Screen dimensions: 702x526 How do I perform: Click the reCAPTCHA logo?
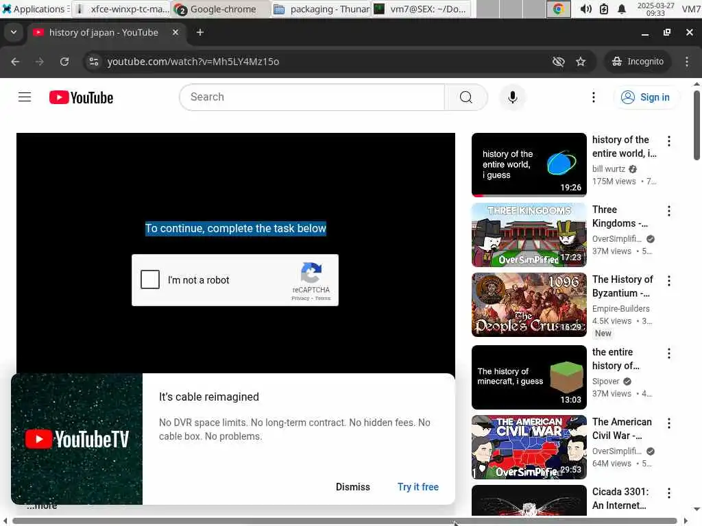point(311,273)
